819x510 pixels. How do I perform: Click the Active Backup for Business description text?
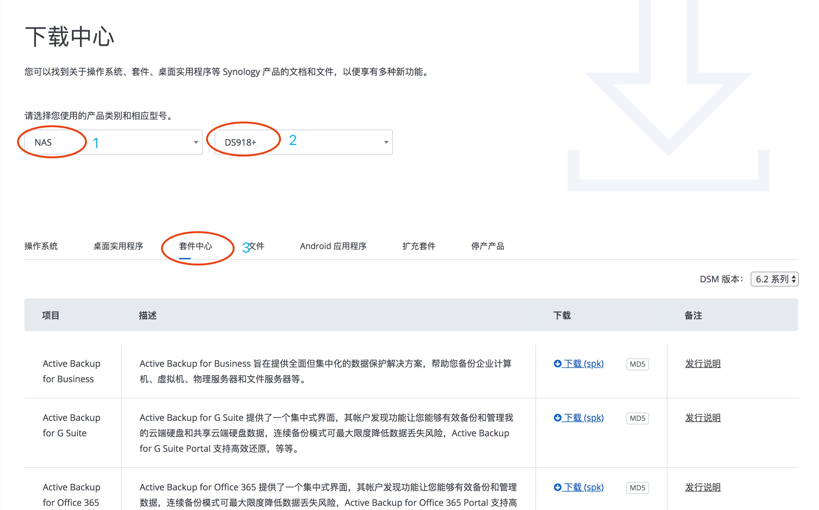[x=326, y=371]
